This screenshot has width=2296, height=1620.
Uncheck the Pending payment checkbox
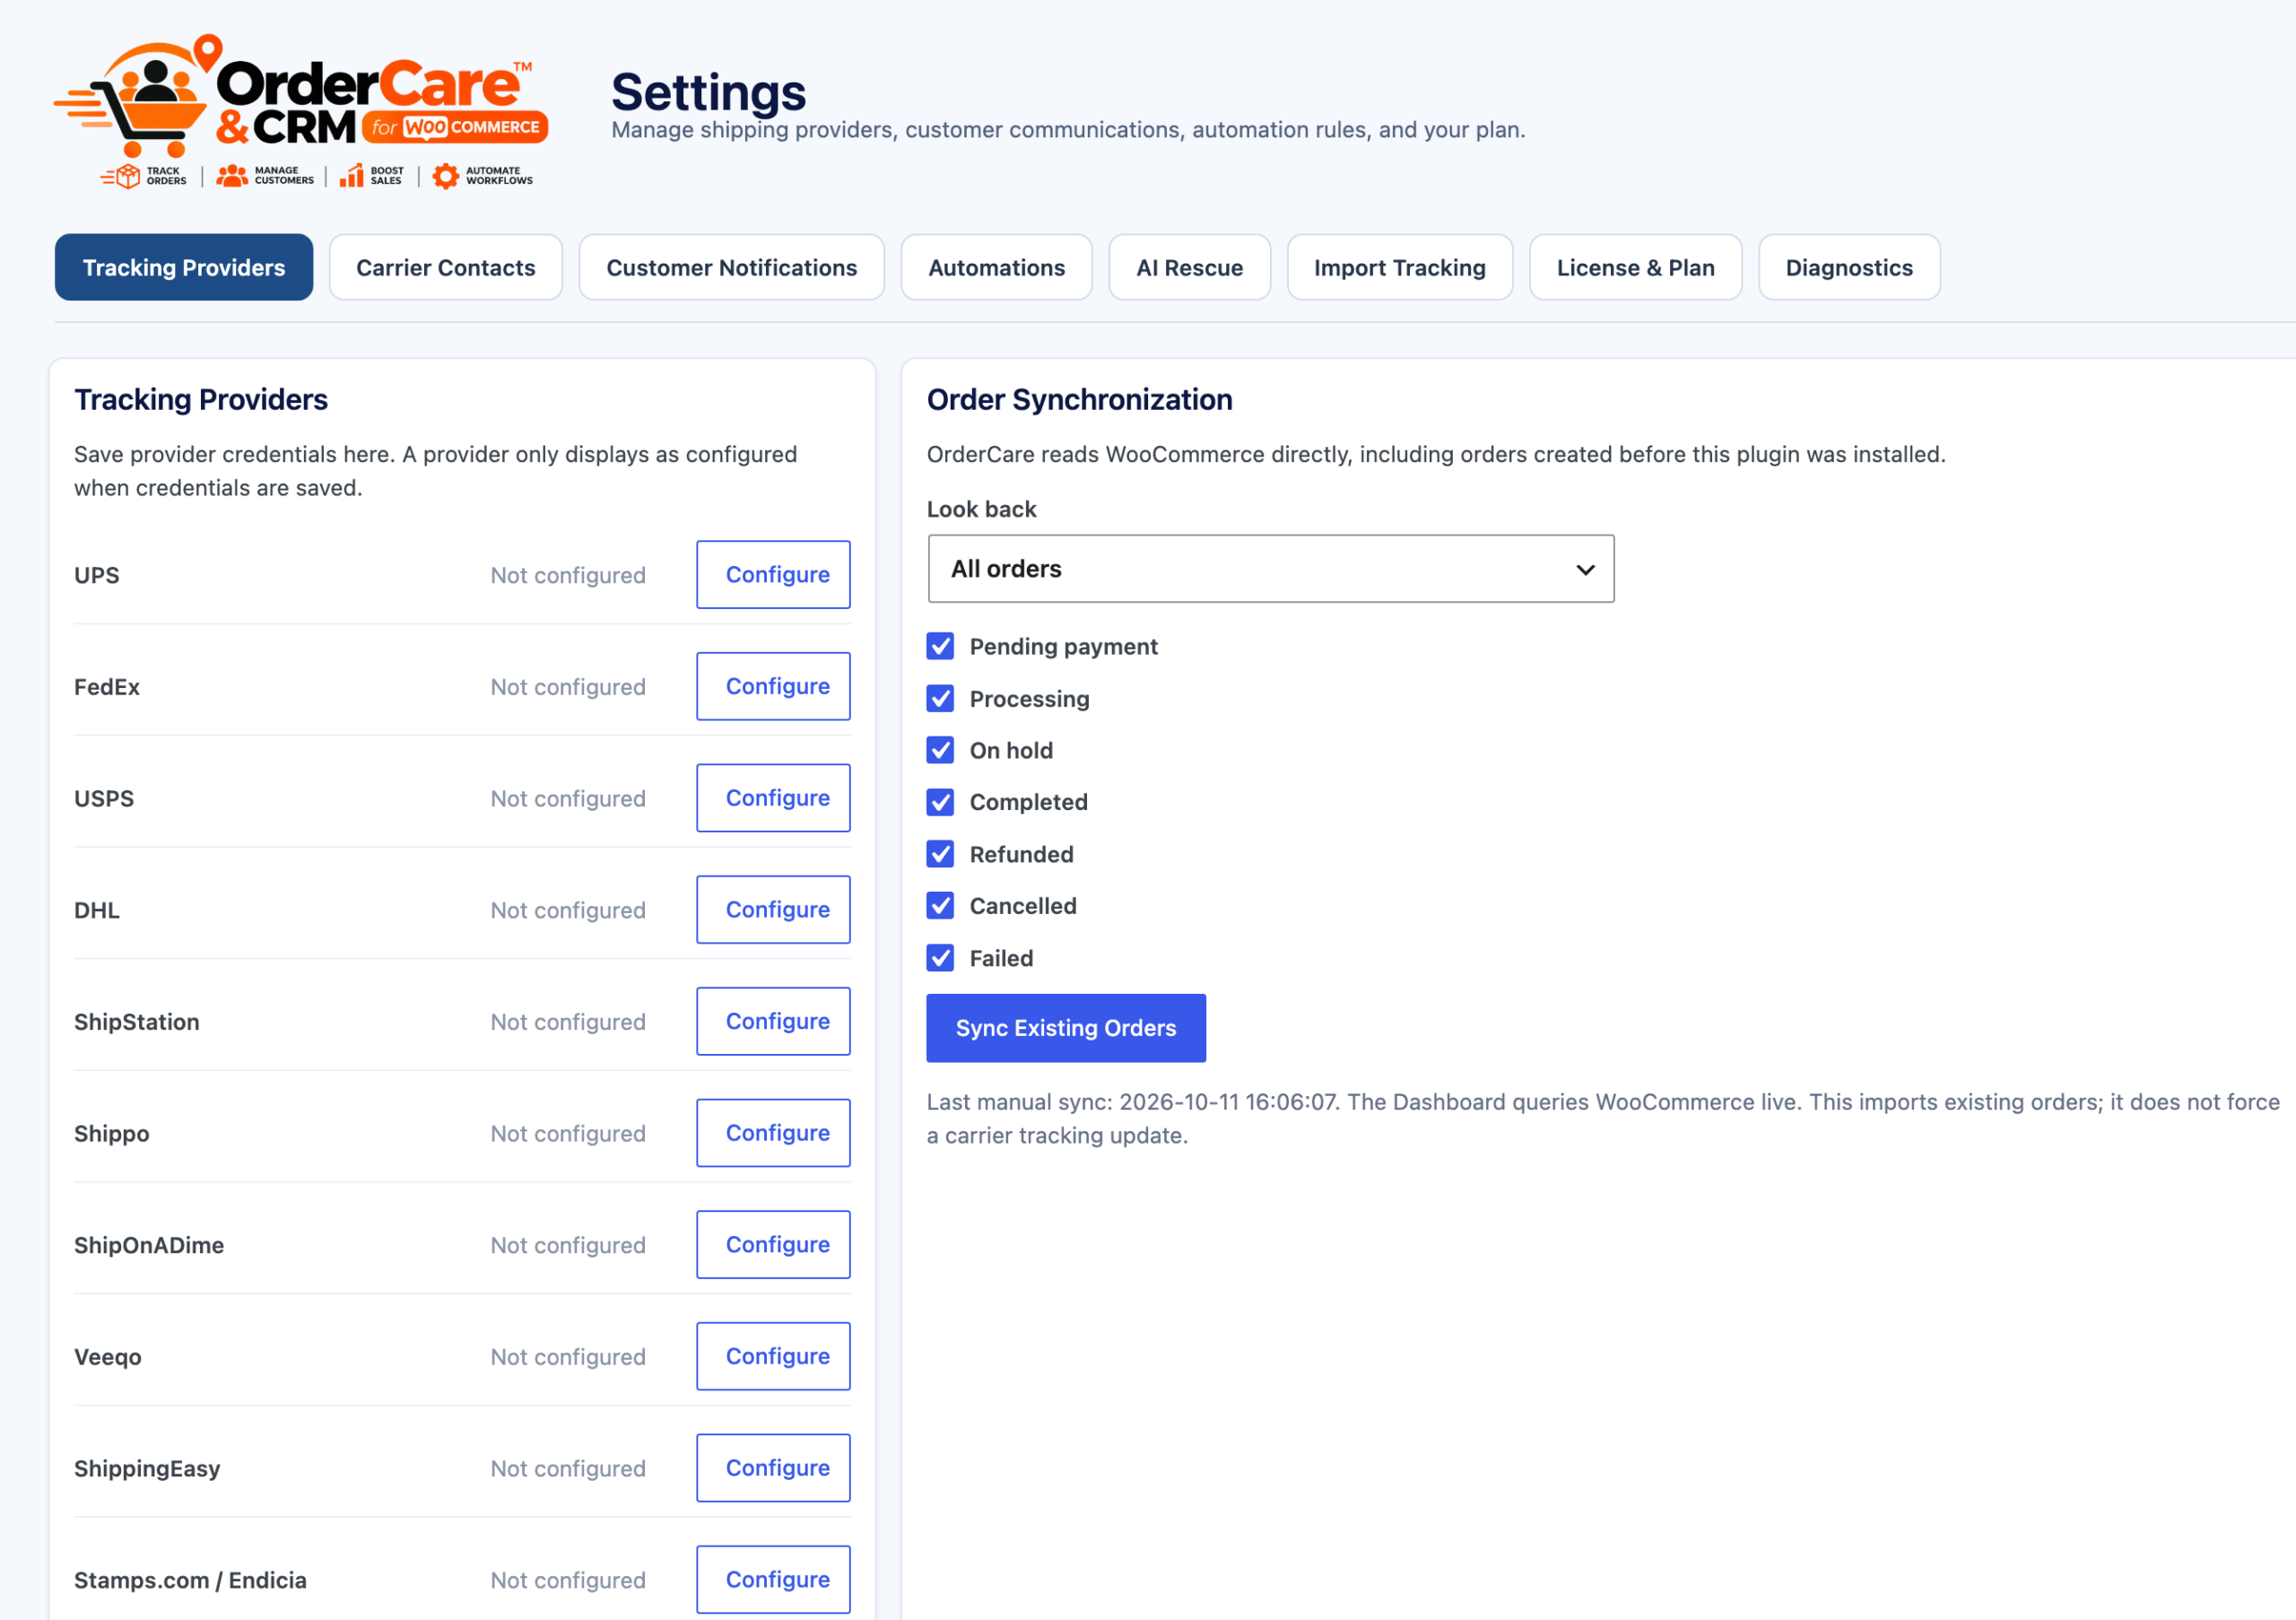point(940,646)
